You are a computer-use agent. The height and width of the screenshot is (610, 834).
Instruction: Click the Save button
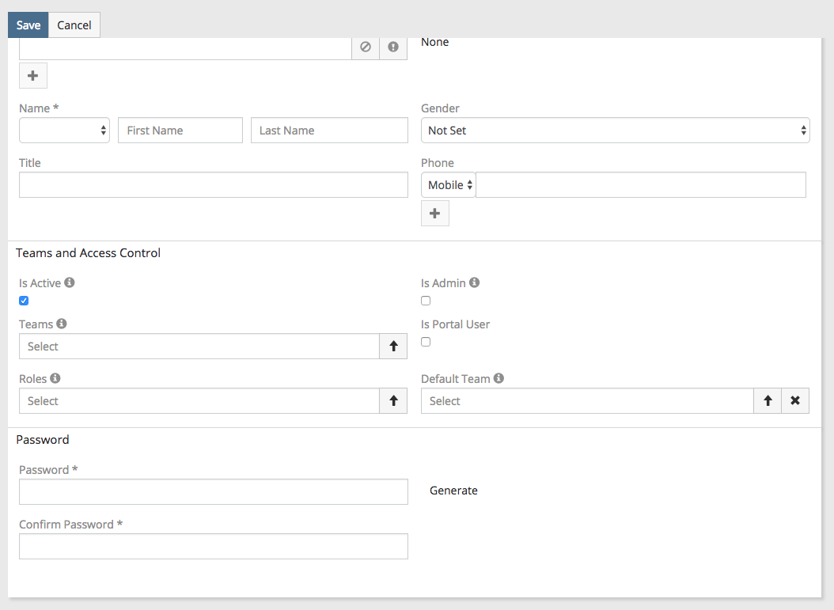coord(28,25)
